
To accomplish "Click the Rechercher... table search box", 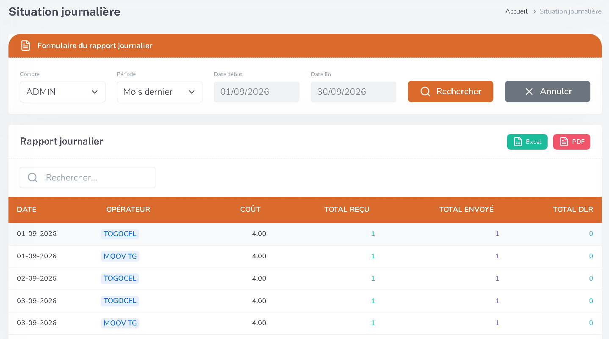I will [88, 178].
